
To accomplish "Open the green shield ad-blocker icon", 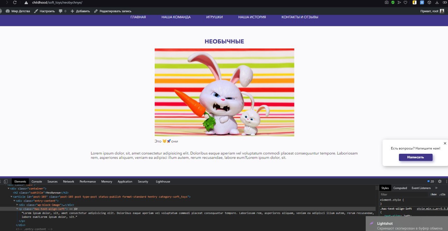I will (x=393, y=2).
